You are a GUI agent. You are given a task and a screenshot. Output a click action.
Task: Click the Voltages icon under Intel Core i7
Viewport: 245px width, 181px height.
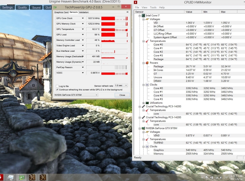pos(147,19)
